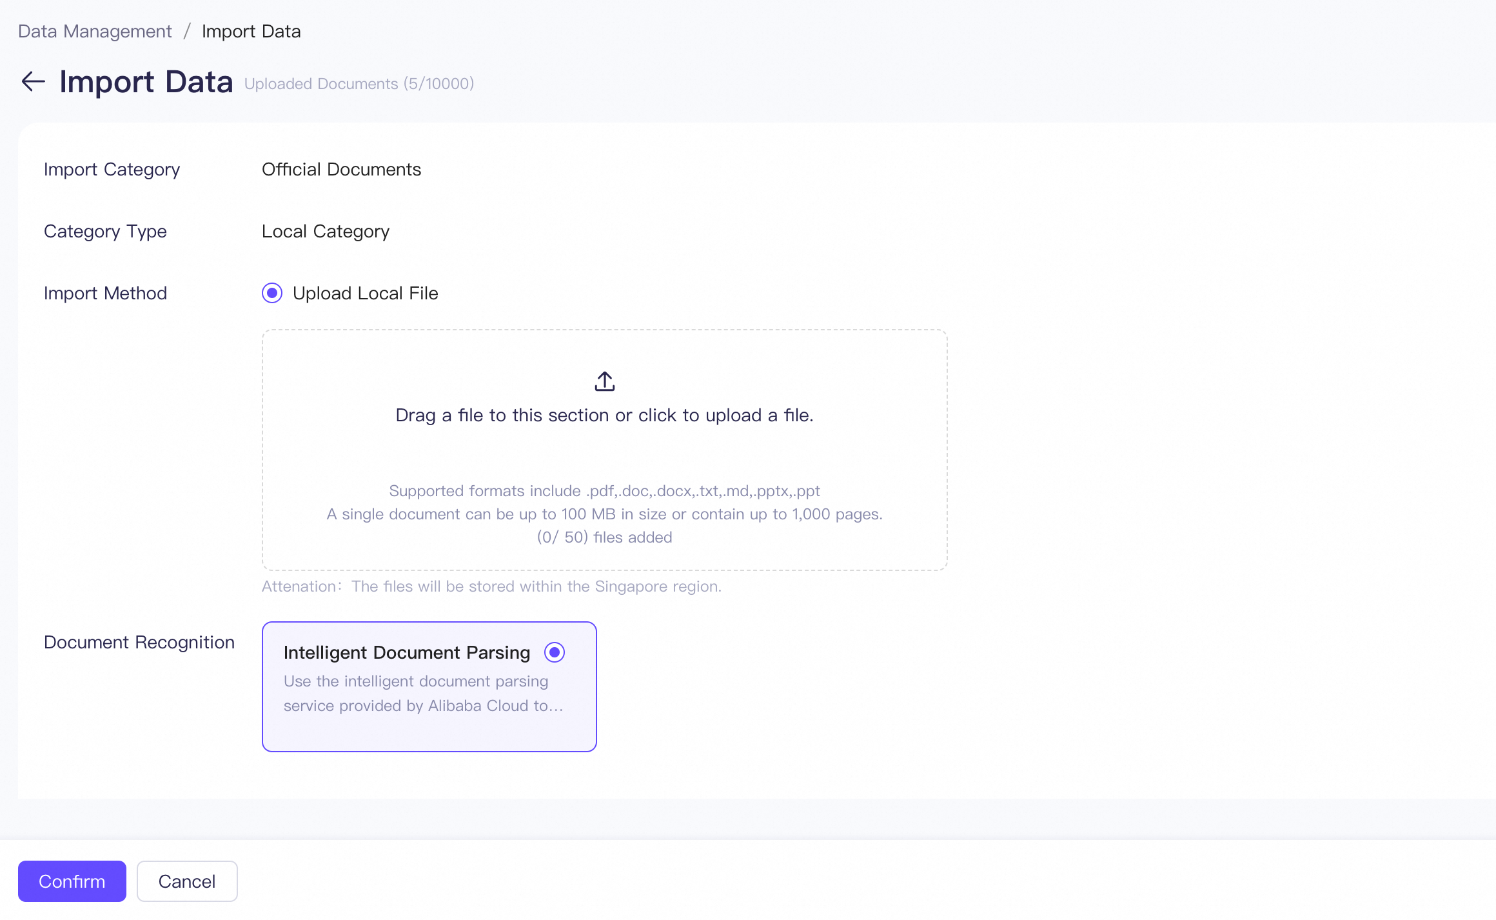Click 'Drag a file to this section' upload area
1496x920 pixels.
point(604,450)
